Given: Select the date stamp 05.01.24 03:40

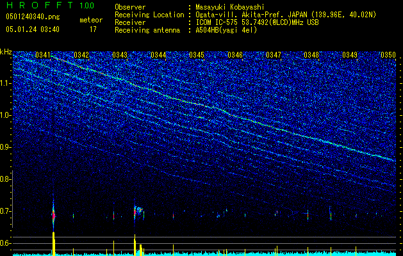Looking at the screenshot, I should [x=33, y=29].
